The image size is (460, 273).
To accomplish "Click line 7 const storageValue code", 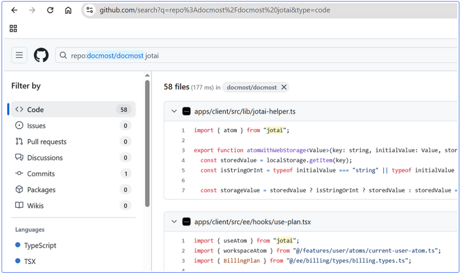I will [329, 190].
